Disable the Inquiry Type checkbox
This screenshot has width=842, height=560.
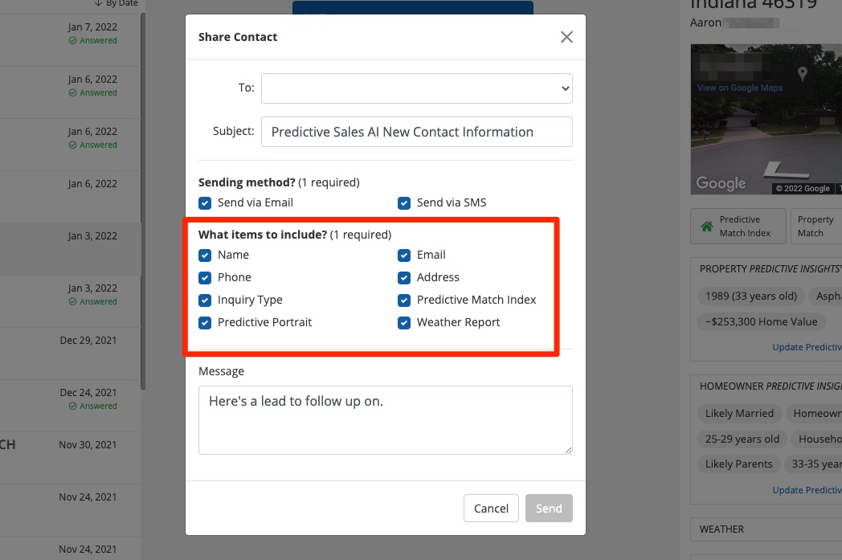pyautogui.click(x=206, y=300)
